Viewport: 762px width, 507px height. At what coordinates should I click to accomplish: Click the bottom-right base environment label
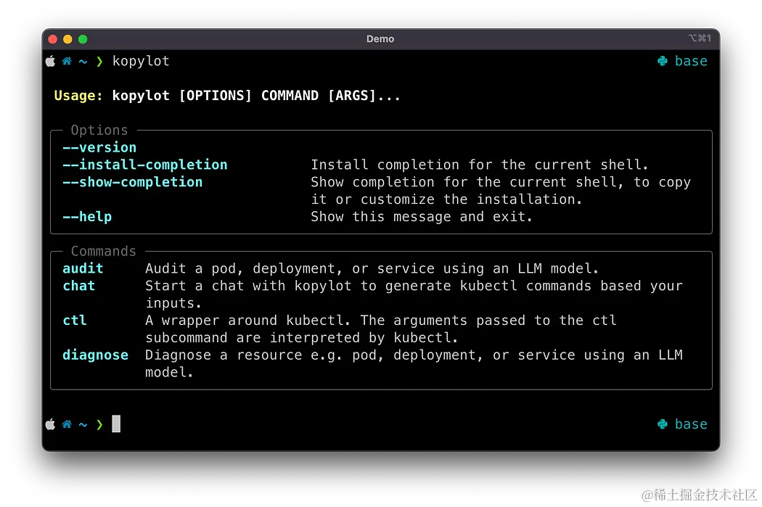pyautogui.click(x=691, y=424)
